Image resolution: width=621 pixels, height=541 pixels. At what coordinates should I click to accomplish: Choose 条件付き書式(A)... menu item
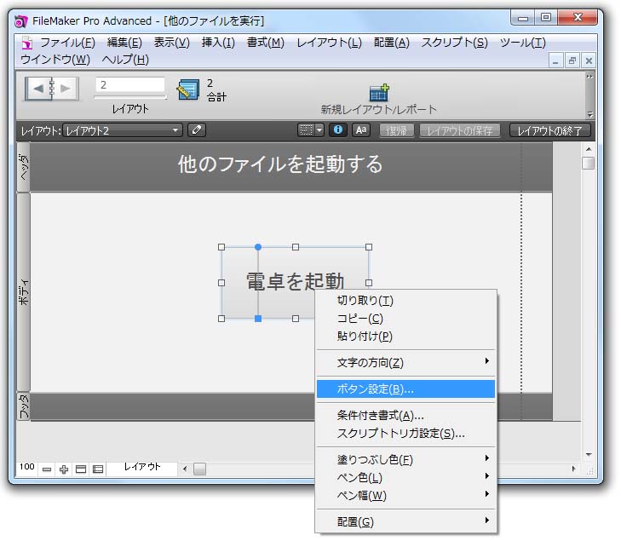pyautogui.click(x=405, y=416)
